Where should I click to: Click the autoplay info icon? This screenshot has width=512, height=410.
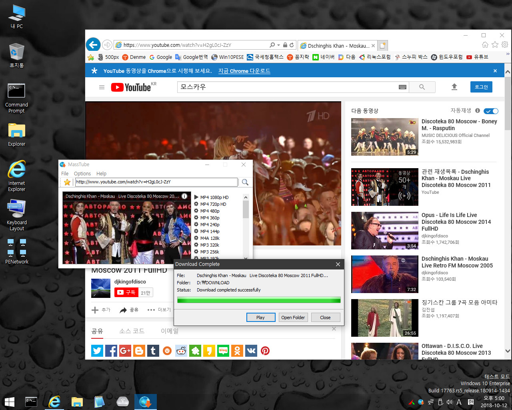pos(477,111)
